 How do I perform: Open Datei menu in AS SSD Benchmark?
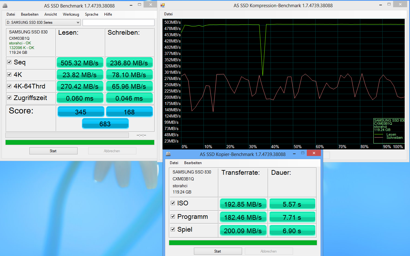tap(11, 14)
